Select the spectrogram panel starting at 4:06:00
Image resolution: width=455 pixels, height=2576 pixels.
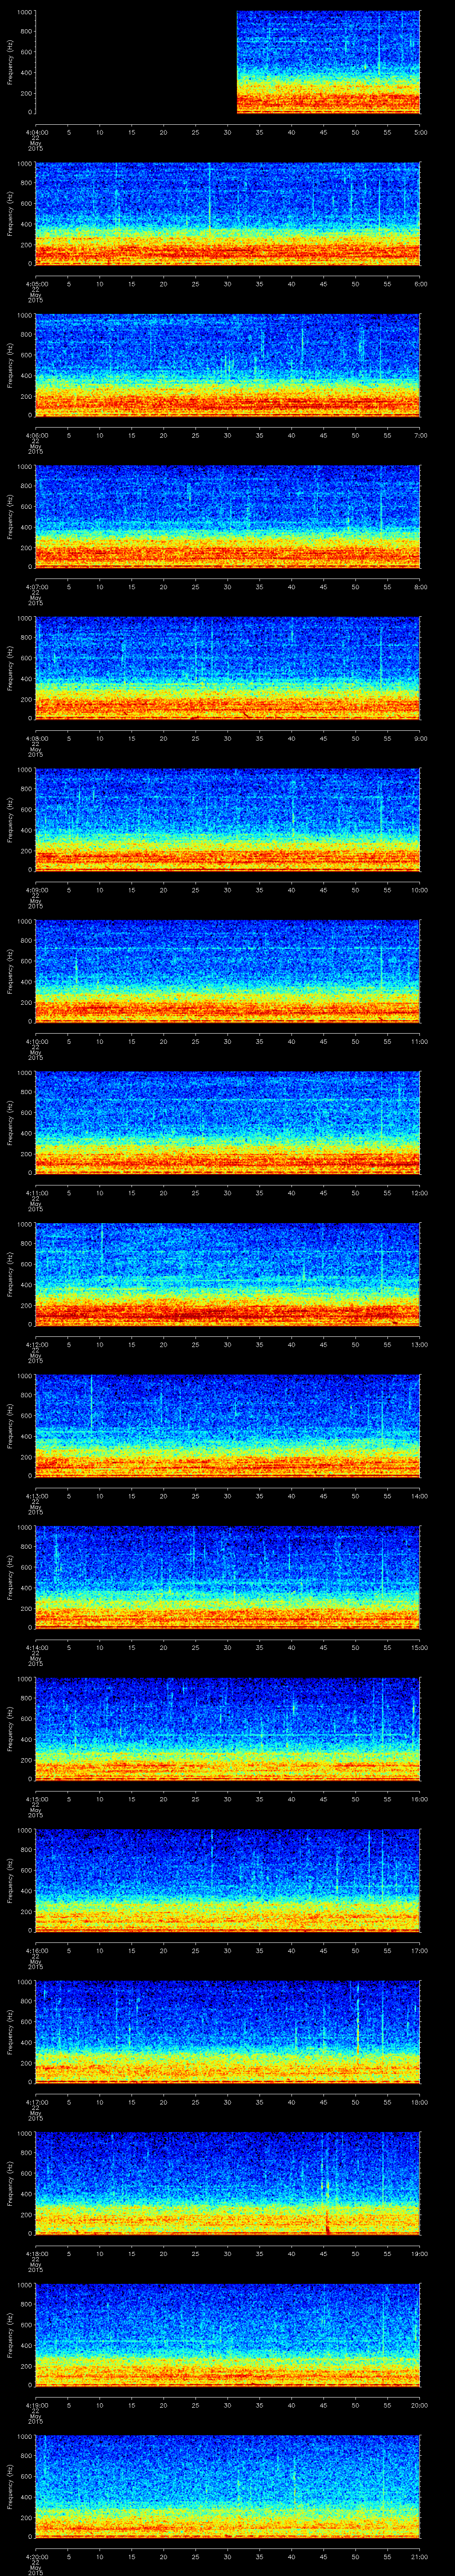point(228,365)
